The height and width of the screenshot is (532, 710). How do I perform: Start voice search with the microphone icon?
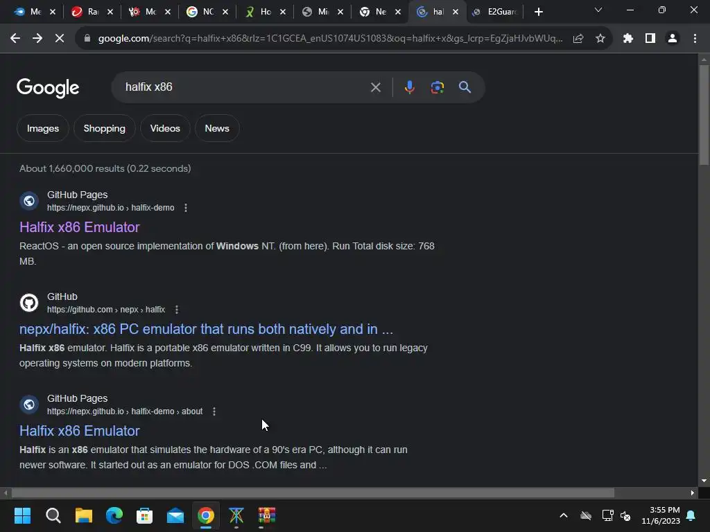[x=409, y=87]
